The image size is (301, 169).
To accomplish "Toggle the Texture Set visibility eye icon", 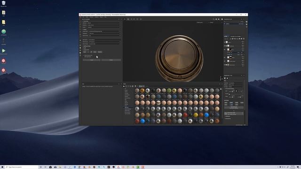I will pyautogui.click(x=225, y=24).
